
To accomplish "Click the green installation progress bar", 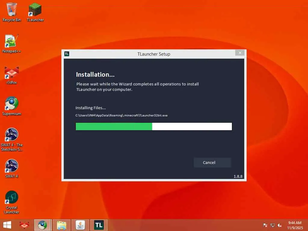I will pos(154,127).
